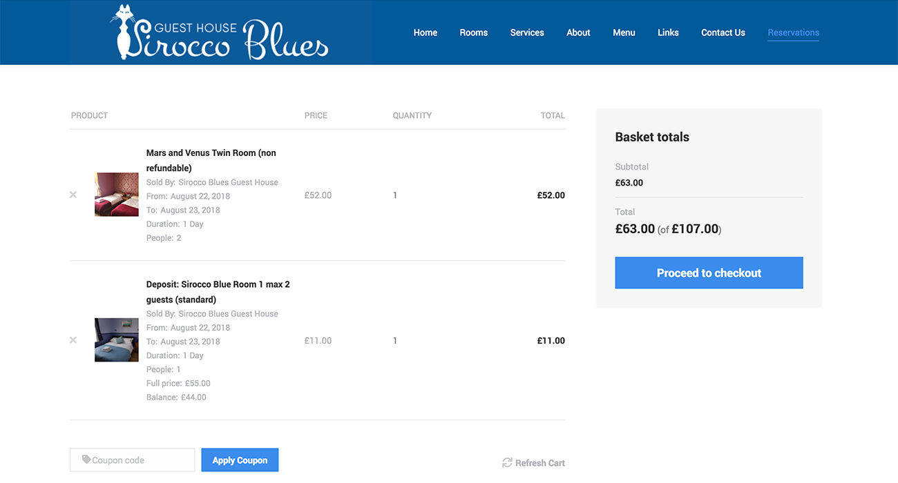898x483 pixels.
Task: Remove Sirocco Blue Room deposit item
Action: (73, 340)
